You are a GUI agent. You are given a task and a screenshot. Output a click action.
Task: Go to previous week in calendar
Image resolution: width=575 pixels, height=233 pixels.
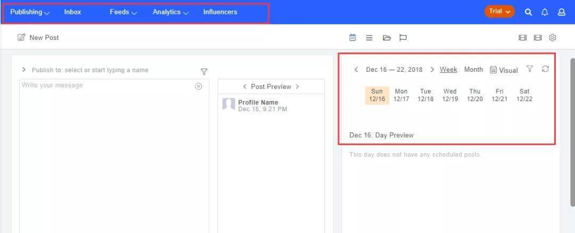tap(356, 70)
